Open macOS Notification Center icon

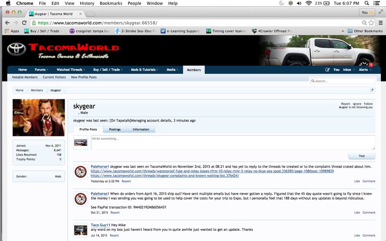point(376,3)
